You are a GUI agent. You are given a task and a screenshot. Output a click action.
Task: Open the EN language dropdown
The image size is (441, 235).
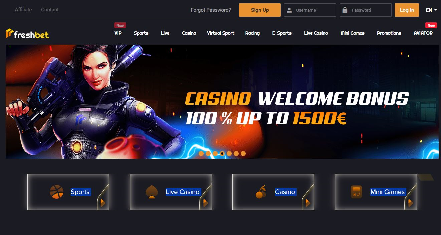tap(431, 10)
